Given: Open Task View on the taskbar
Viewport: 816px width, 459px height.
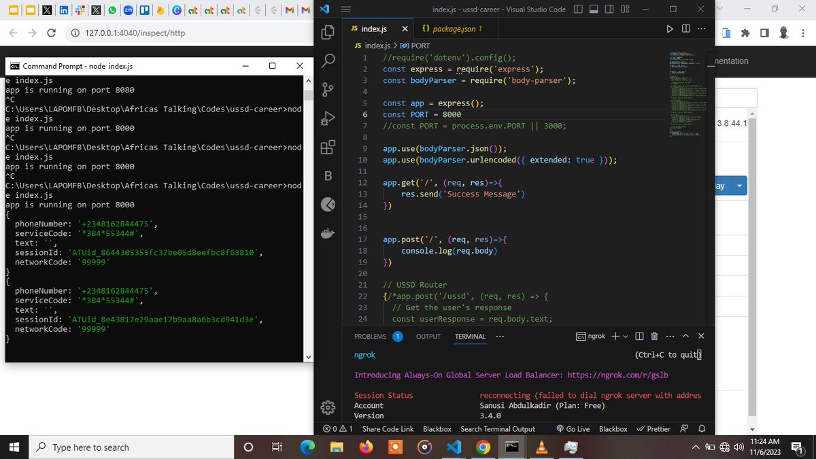Looking at the screenshot, I should coord(277,447).
